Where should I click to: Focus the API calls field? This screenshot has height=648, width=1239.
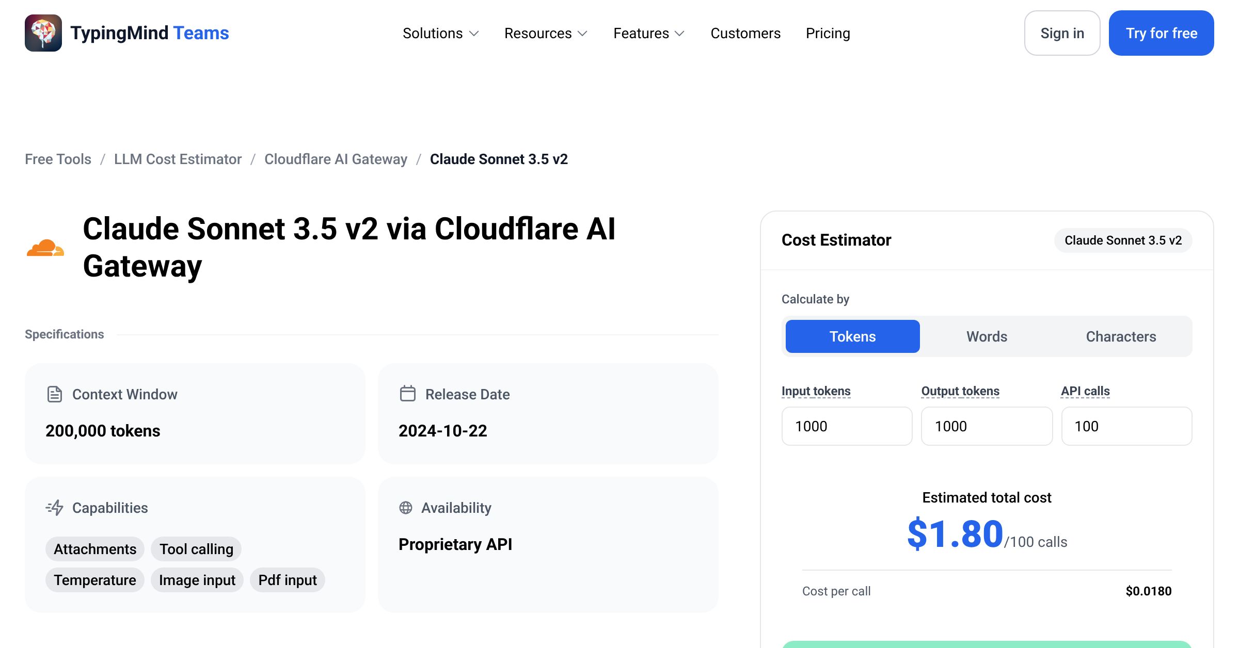coord(1127,426)
